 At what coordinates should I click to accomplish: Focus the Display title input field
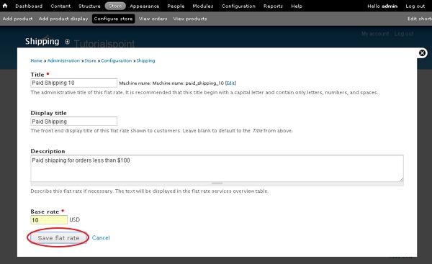tap(74, 122)
